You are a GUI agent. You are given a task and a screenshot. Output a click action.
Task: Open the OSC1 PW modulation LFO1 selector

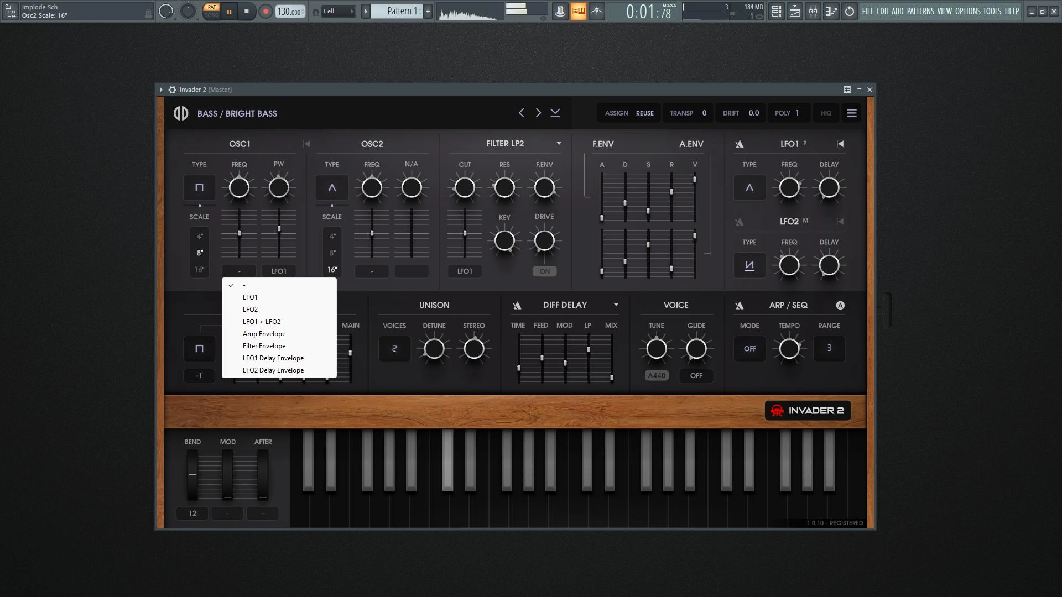click(279, 271)
